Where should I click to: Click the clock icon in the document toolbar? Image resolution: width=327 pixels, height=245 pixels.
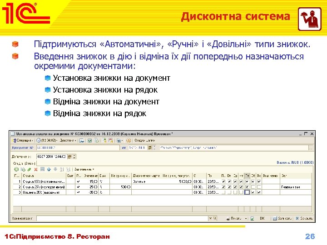click(x=38, y=140)
